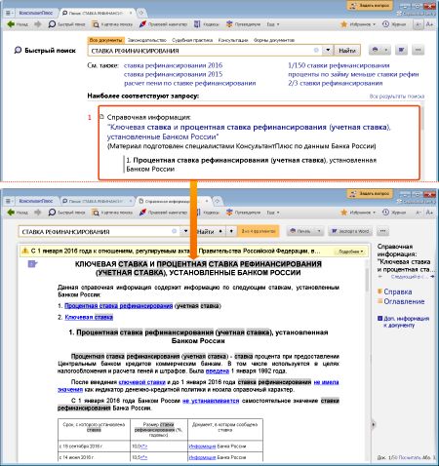Screen dimensions: 439x466
Task: Click into the document window search field
Action: 98,232
